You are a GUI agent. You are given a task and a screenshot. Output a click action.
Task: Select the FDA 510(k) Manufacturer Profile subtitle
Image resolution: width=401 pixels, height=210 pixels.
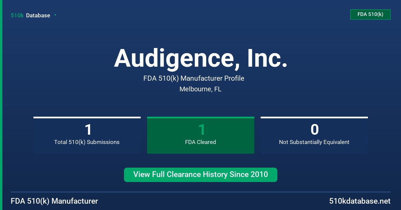click(194, 78)
